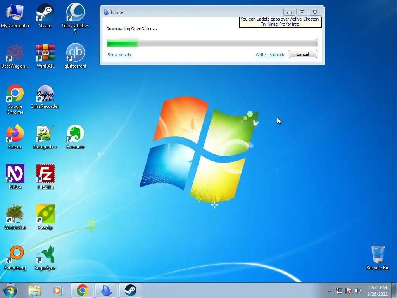Select the Everything desktop shortcut
Viewport: 397px width, 298px height.
click(15, 258)
